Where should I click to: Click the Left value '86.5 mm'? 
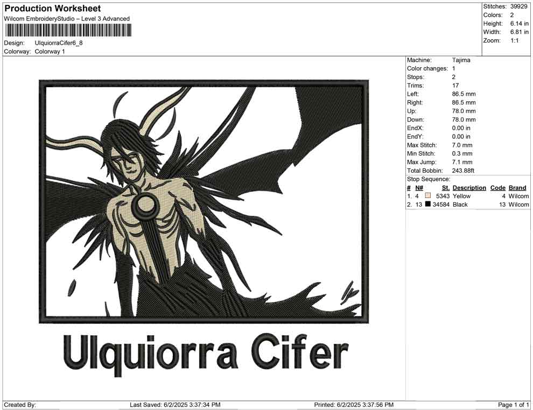point(464,94)
